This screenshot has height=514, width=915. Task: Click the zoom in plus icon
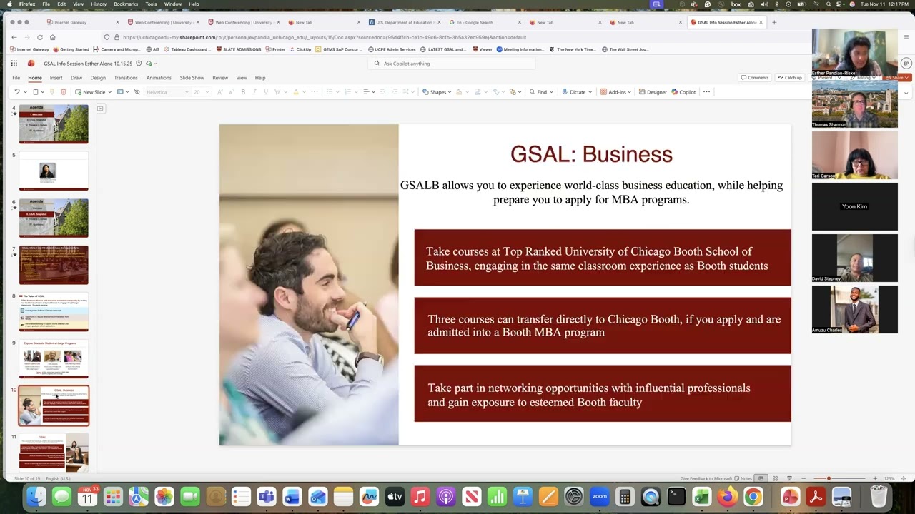(874, 478)
